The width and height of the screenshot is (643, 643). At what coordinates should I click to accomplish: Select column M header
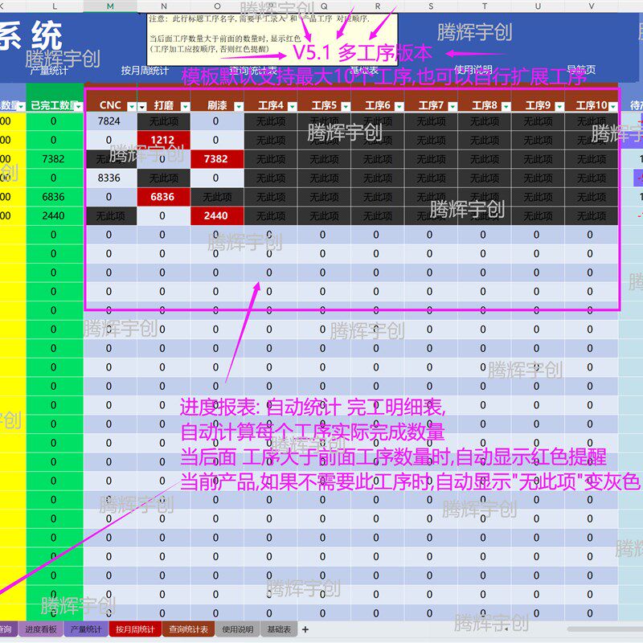click(x=110, y=6)
